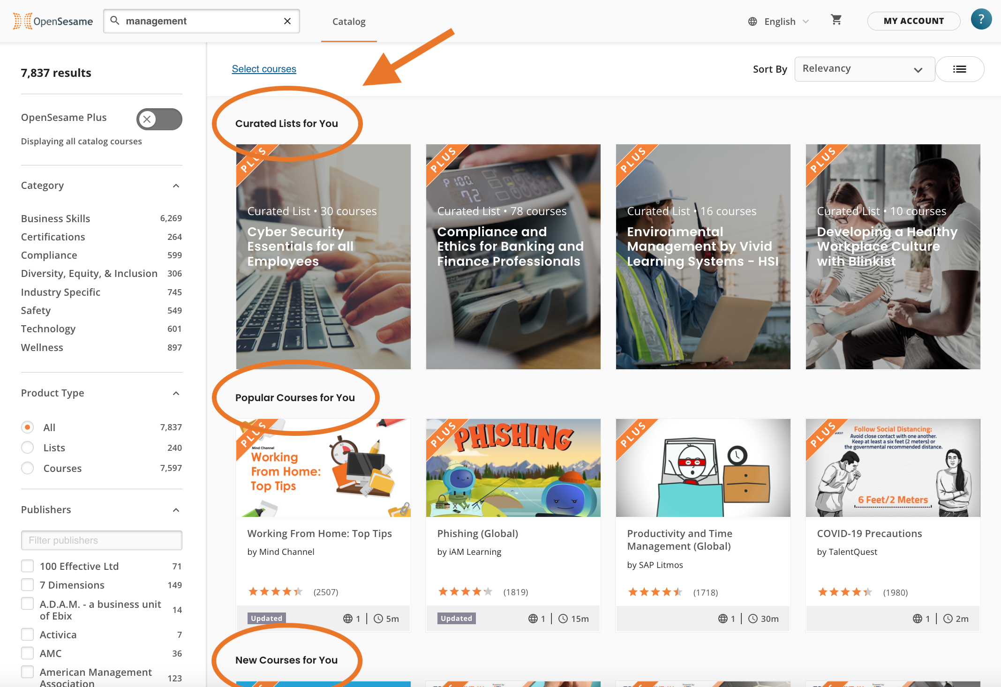1001x687 pixels.
Task: Open the help question mark
Action: pyautogui.click(x=981, y=20)
